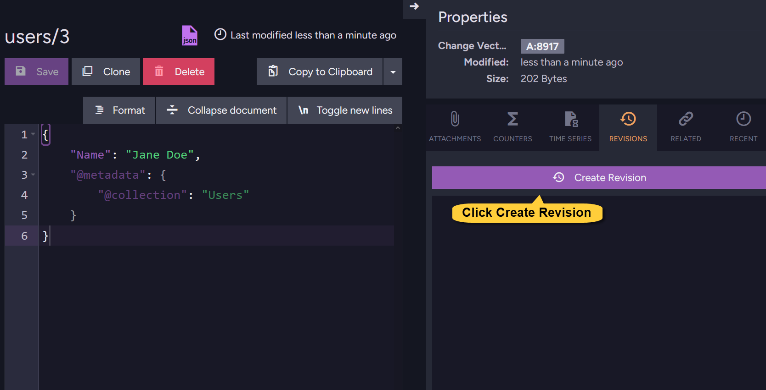This screenshot has height=390, width=766.
Task: Place cursor at line 6 closing brace
Action: point(45,236)
